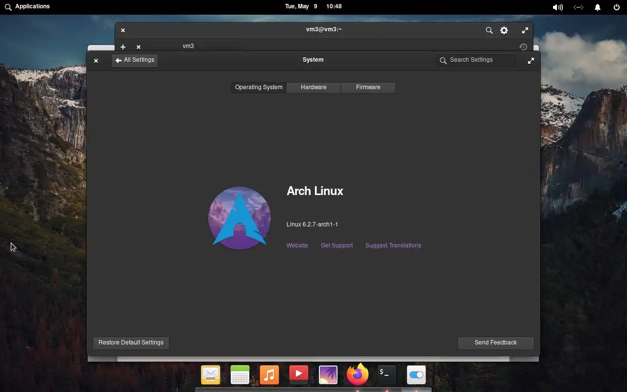Image resolution: width=627 pixels, height=392 pixels.
Task: Switch to the Hardware tab
Action: (x=313, y=87)
